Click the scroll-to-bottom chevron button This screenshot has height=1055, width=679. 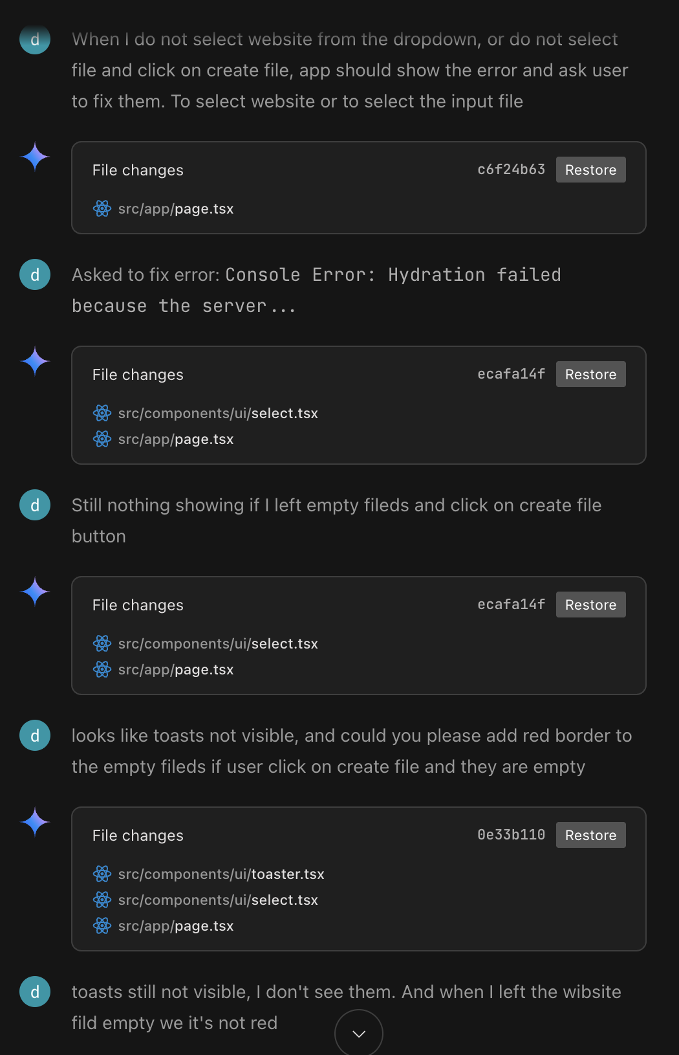pyautogui.click(x=359, y=1033)
